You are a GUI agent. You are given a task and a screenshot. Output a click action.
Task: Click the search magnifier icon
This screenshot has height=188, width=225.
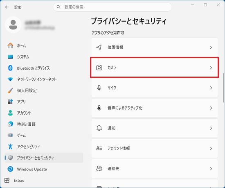[59, 7]
